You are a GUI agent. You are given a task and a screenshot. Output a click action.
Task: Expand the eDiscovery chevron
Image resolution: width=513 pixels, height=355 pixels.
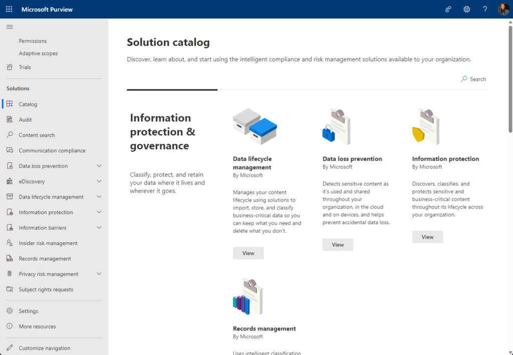coord(99,181)
